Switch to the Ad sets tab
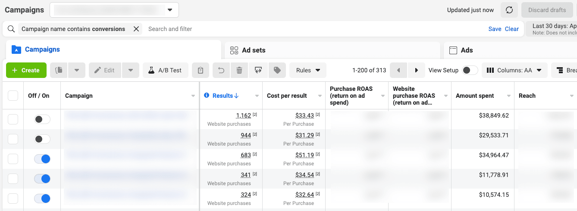 (x=254, y=50)
